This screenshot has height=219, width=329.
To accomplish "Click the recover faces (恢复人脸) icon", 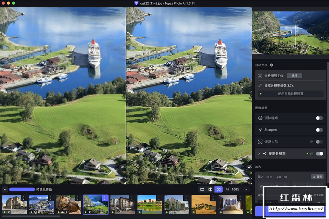I will (260, 142).
